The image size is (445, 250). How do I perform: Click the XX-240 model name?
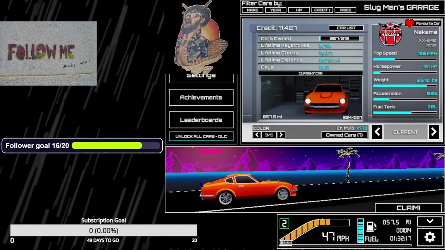click(x=427, y=40)
